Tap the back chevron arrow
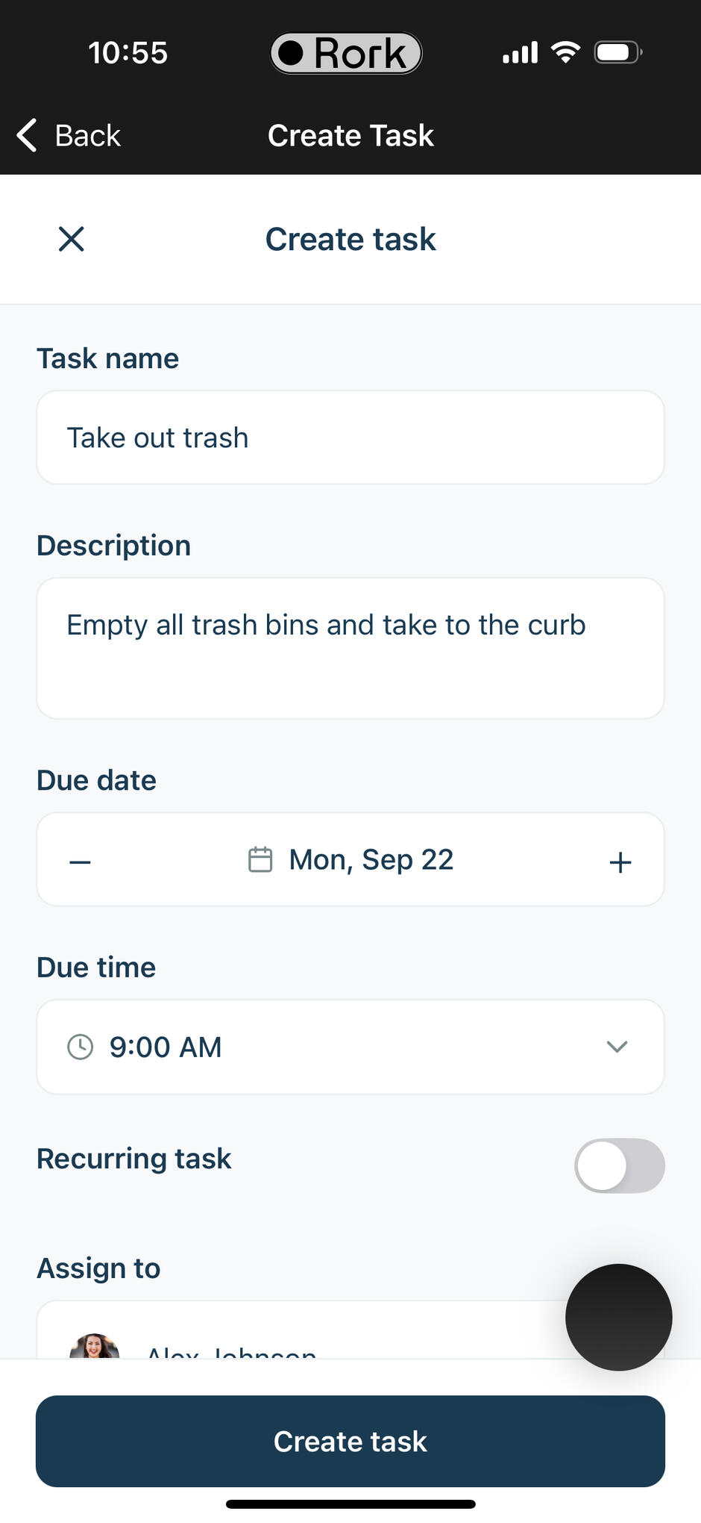The width and height of the screenshot is (701, 1523). click(x=27, y=135)
